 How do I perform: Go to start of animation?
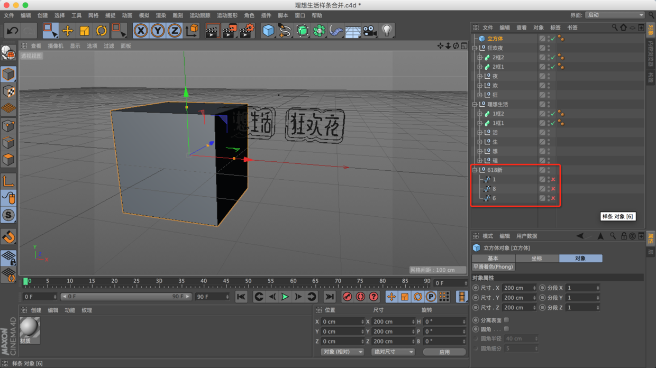tap(241, 297)
